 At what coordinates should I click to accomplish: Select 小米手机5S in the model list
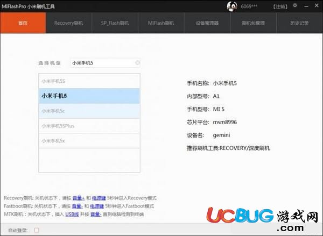pos(89,81)
